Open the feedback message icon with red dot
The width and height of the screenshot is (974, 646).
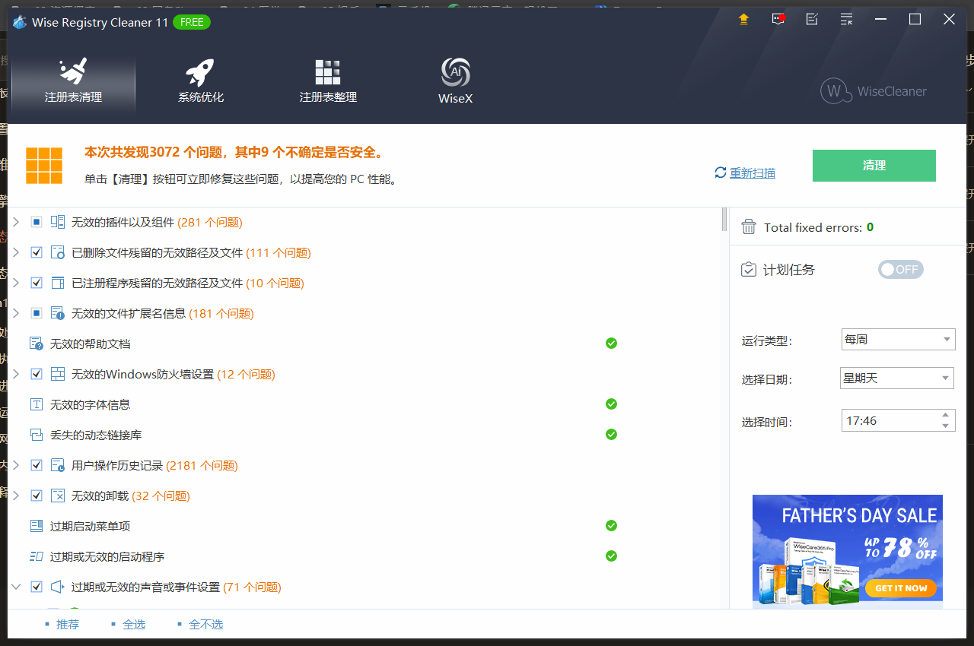point(778,19)
